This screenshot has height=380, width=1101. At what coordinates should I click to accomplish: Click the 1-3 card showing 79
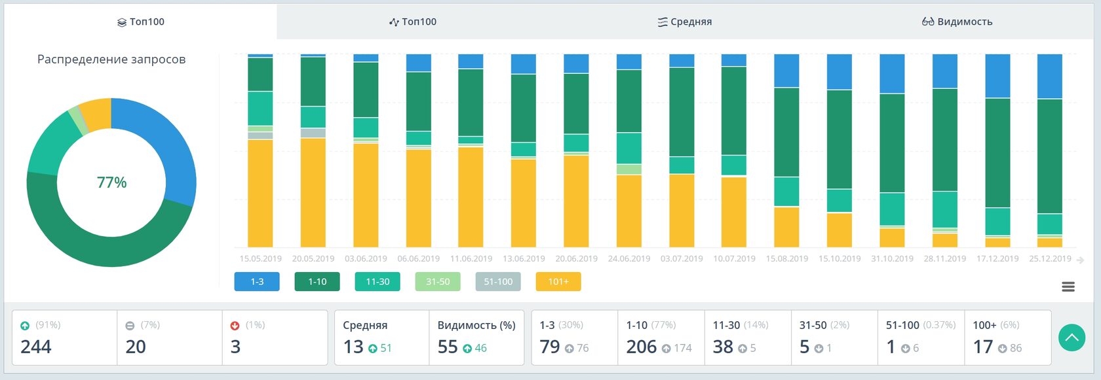[x=575, y=337]
